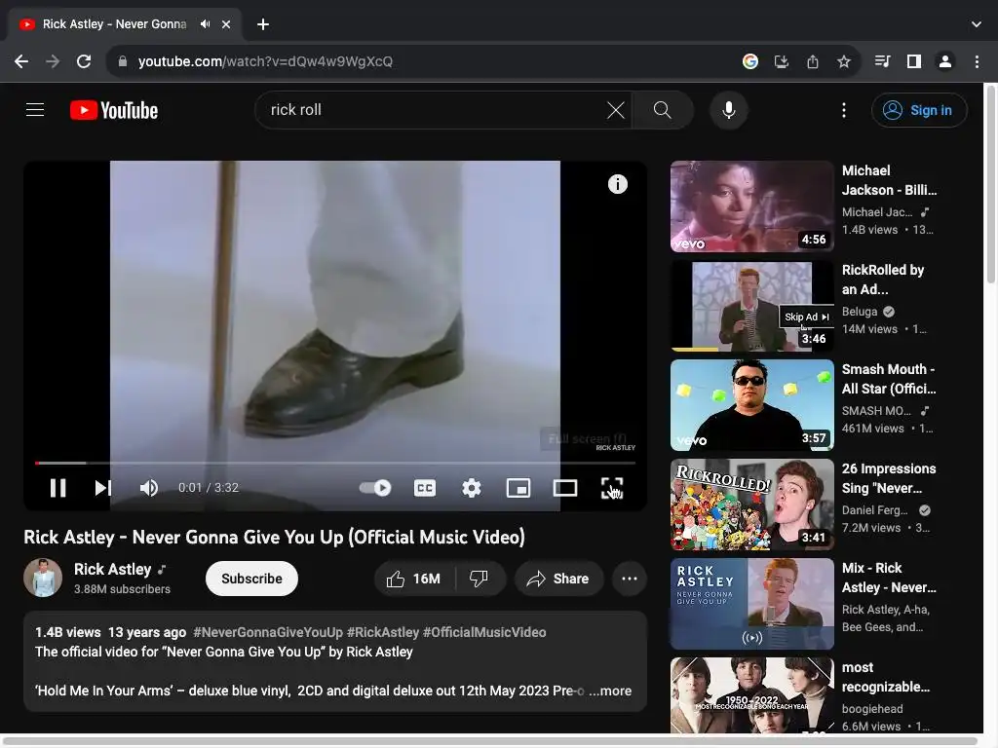
Task: Play Michael Jackson Billie Jean thumbnail
Action: coord(752,206)
